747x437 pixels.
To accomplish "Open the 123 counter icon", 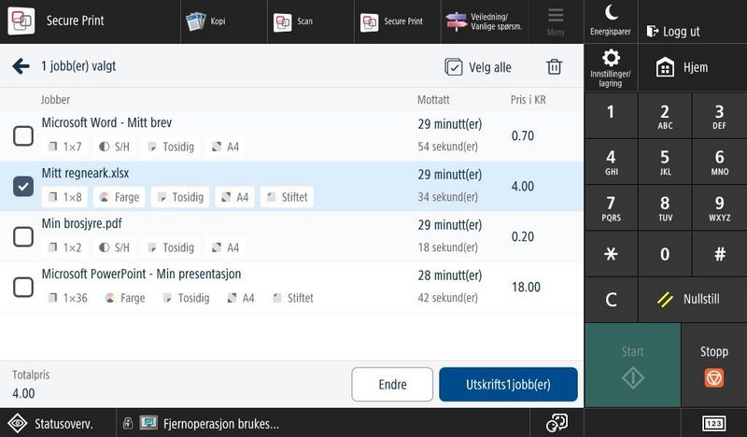I will (713, 423).
